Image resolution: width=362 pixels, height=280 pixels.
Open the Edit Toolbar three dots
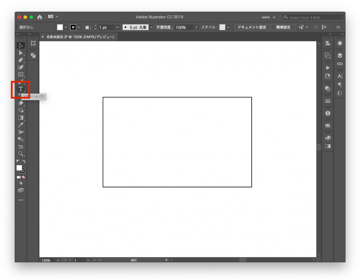pos(21,200)
